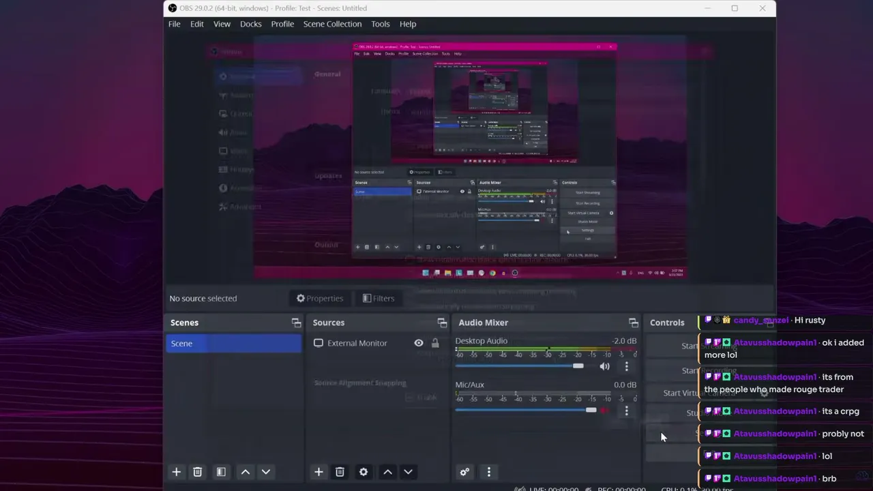The height and width of the screenshot is (491, 873).
Task: Click the Desktop Audio label
Action: (482, 341)
